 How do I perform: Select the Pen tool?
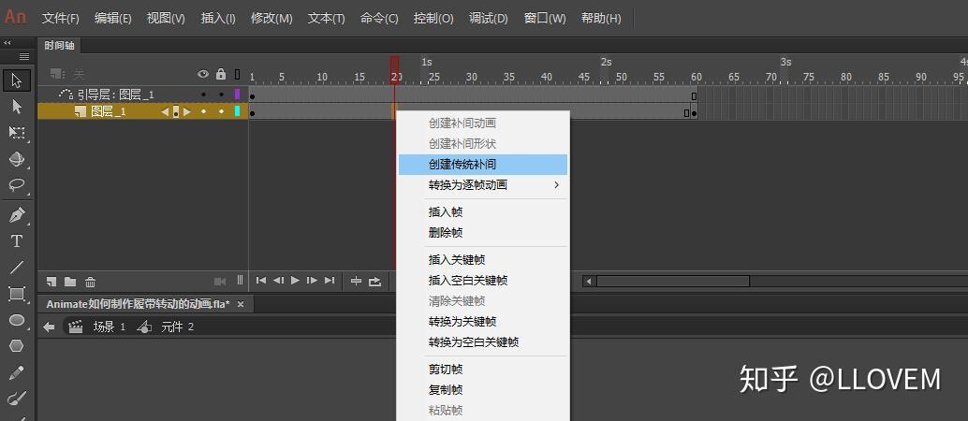17,215
